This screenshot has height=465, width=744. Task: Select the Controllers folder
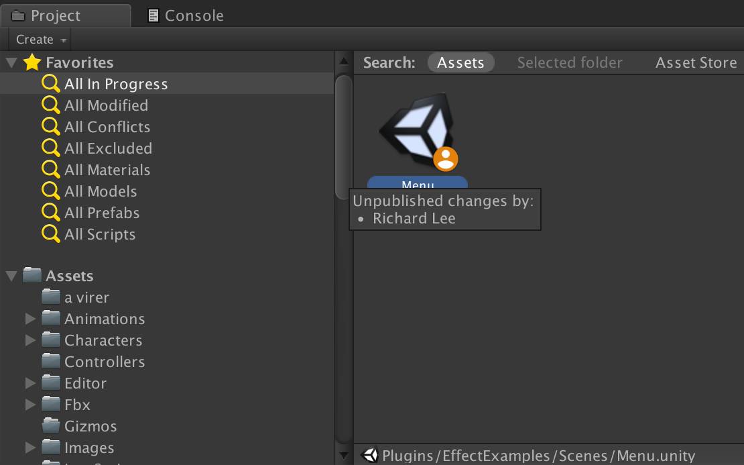click(x=105, y=362)
